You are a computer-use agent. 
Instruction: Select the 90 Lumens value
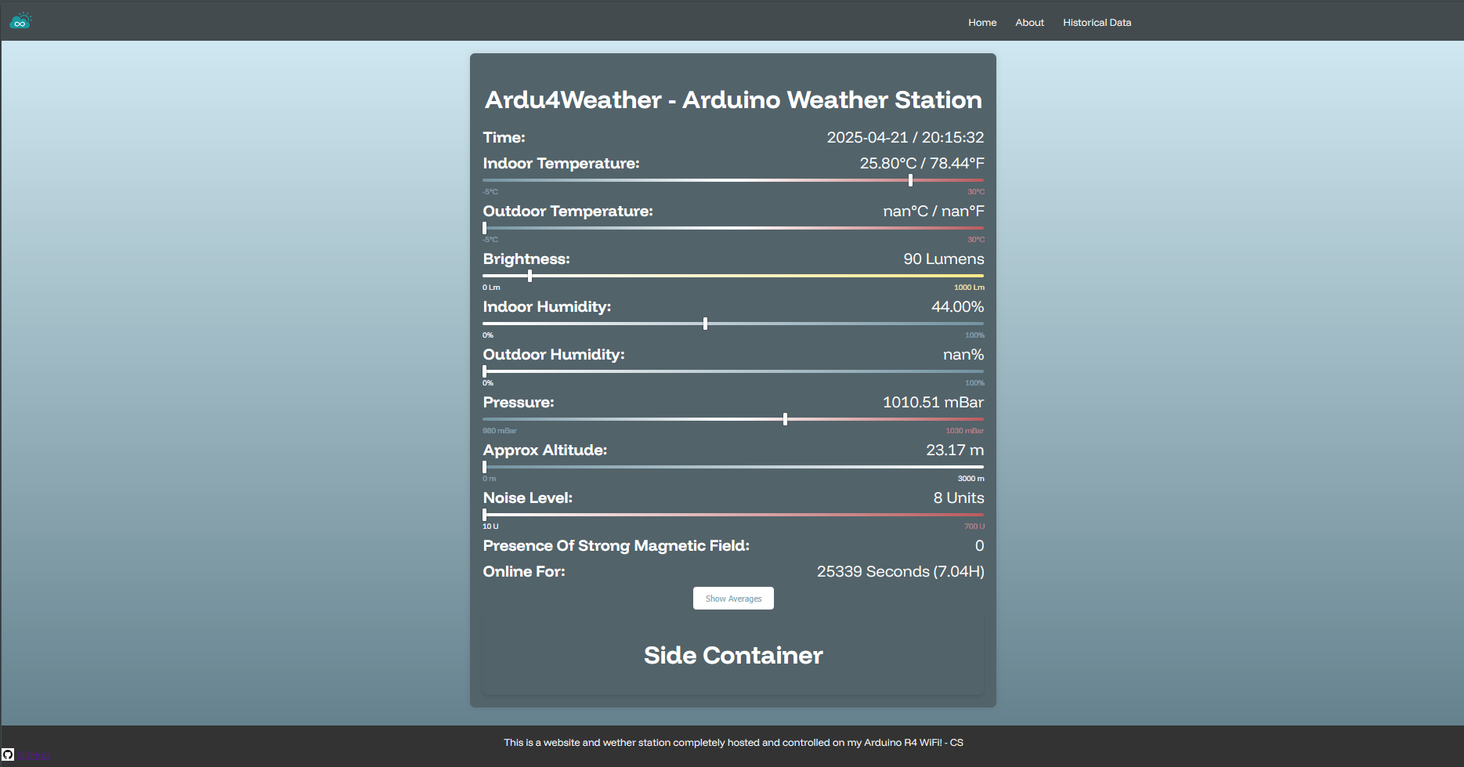click(x=944, y=259)
